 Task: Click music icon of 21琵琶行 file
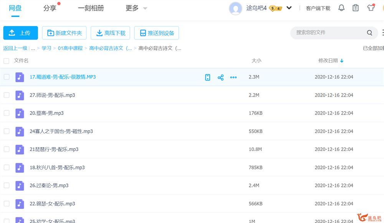[20, 149]
